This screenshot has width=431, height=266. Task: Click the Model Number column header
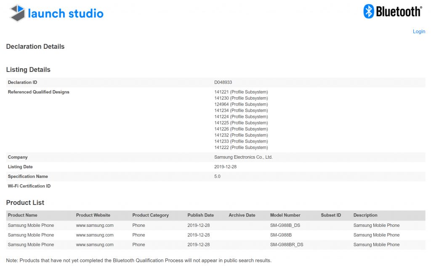(x=285, y=215)
